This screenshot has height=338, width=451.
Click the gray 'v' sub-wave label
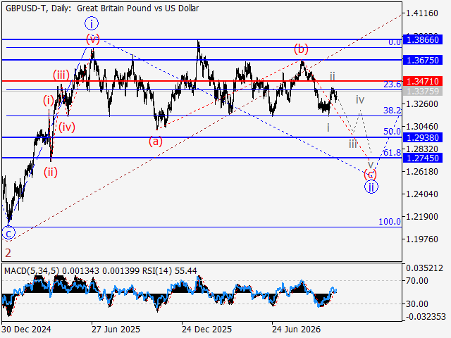coord(371,165)
